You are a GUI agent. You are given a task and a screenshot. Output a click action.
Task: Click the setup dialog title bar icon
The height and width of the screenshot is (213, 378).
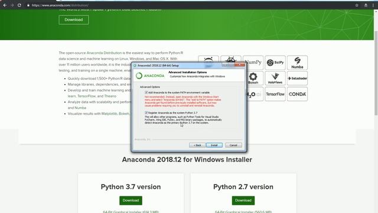135,66
